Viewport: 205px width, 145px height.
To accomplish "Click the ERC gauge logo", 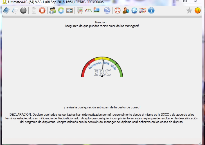I will click(102, 67).
